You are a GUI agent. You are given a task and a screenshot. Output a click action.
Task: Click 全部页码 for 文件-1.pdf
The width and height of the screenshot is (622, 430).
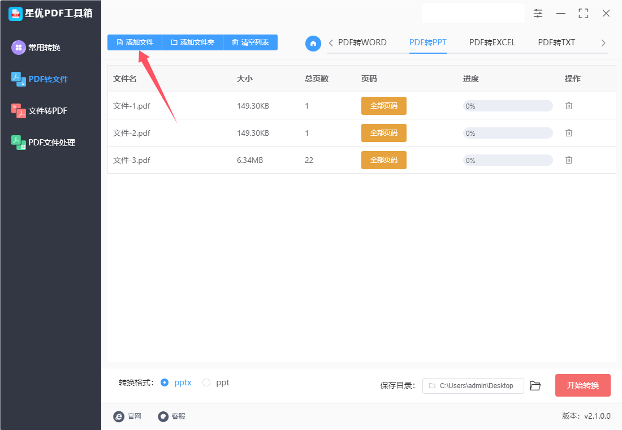[383, 106]
